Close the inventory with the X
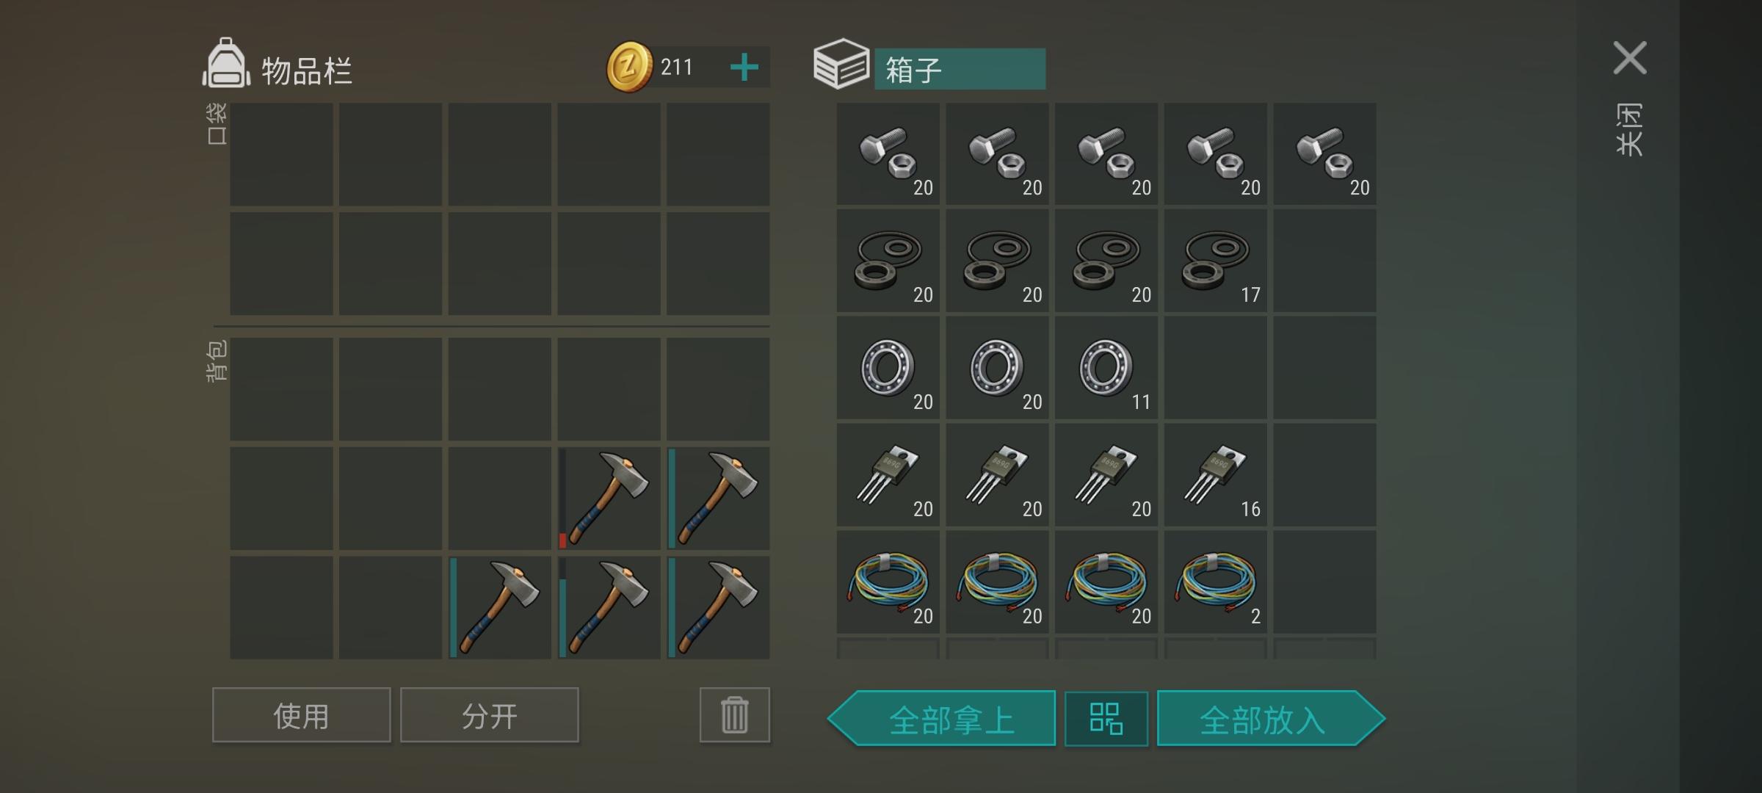Screen dimensions: 1762x793 click(x=1630, y=58)
